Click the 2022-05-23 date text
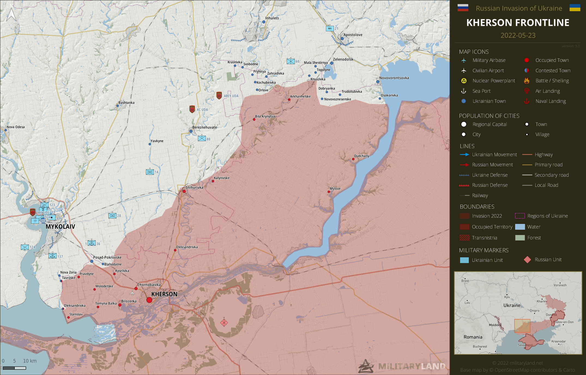The width and height of the screenshot is (586, 375). pyautogui.click(x=518, y=35)
